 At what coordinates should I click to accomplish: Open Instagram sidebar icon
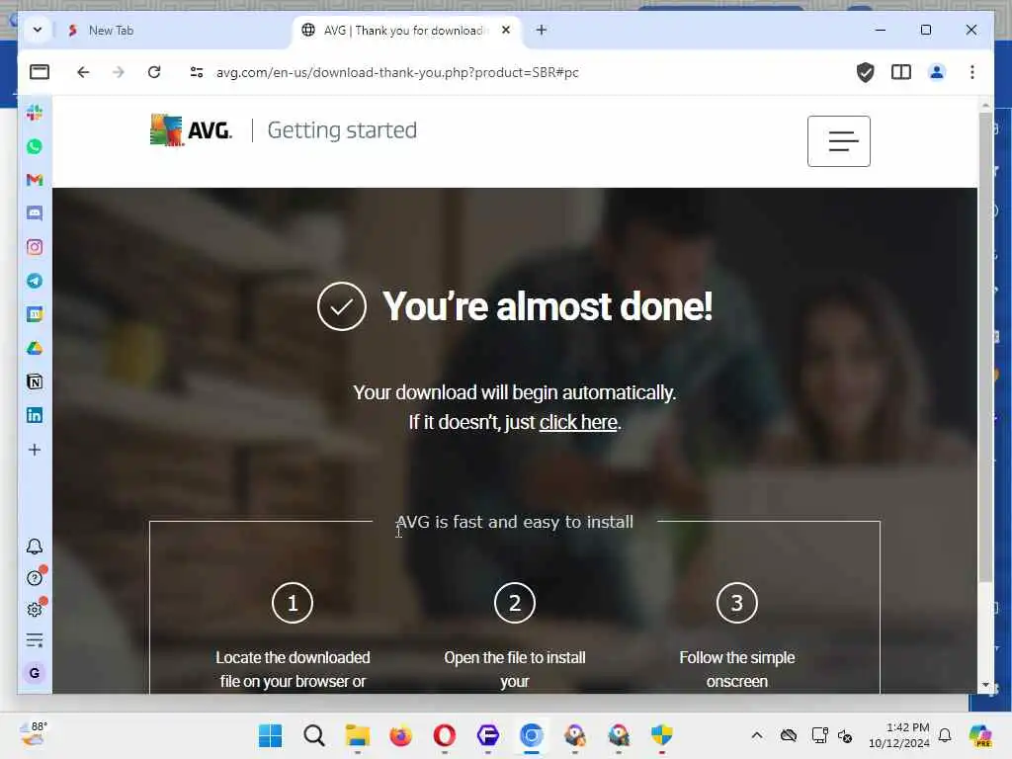tap(35, 247)
